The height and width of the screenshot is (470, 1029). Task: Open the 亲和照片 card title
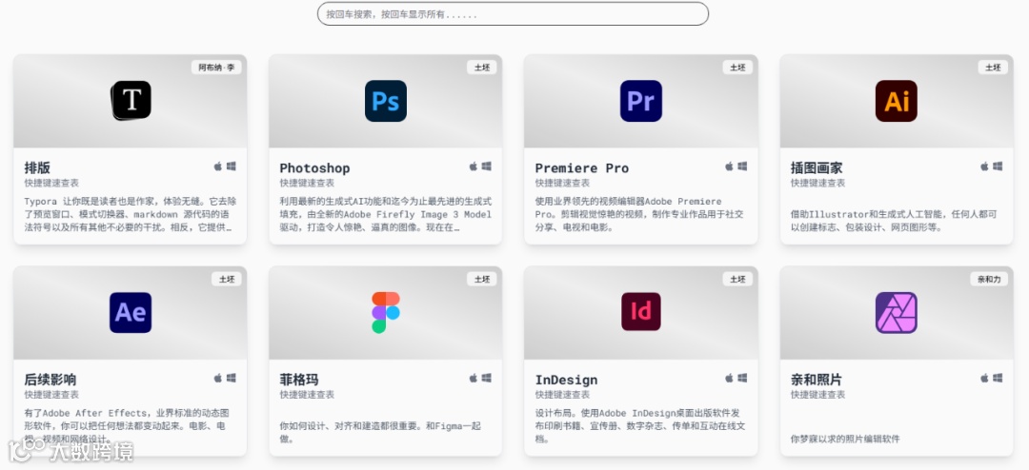click(817, 380)
